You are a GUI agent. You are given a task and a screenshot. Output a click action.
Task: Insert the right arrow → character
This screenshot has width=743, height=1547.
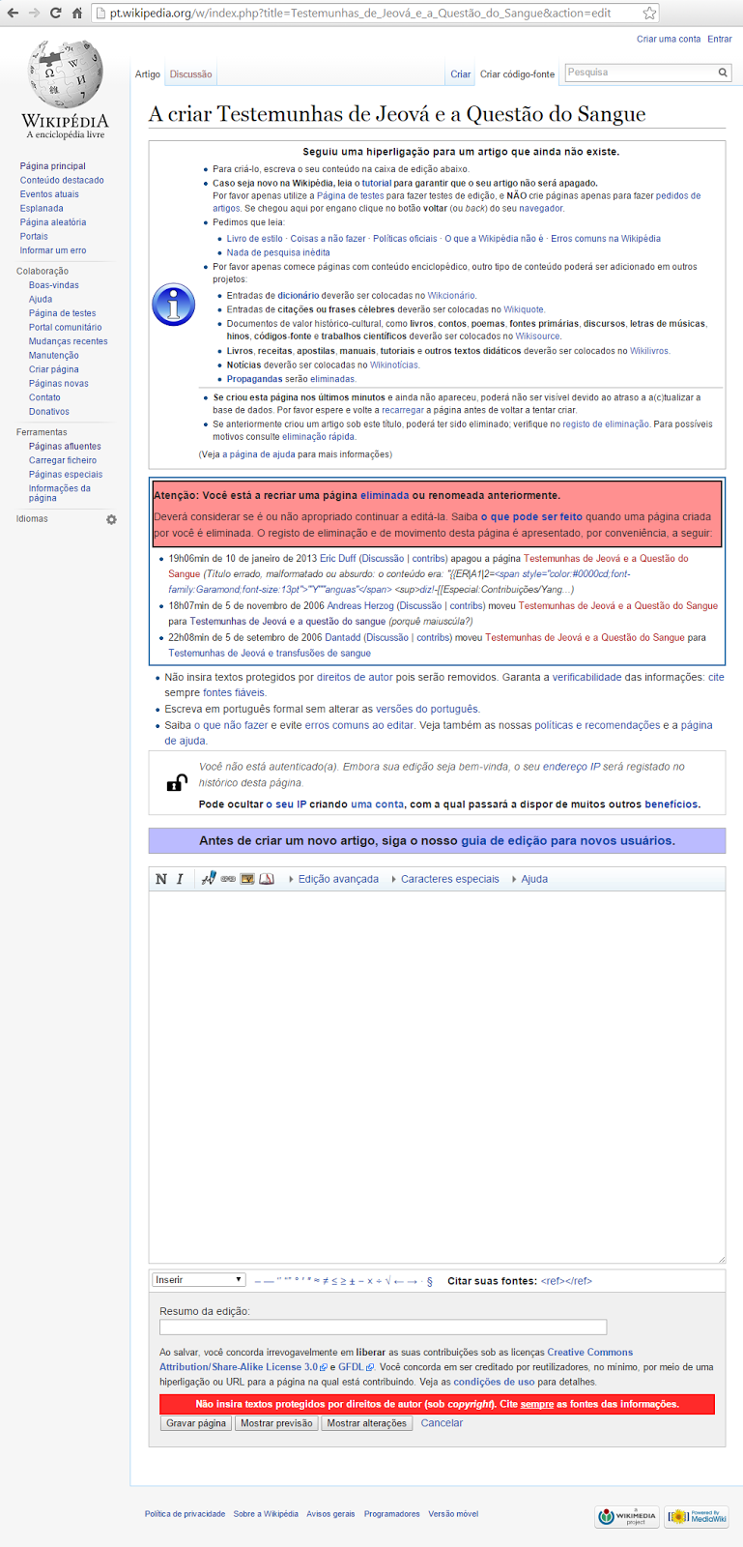[x=413, y=1281]
